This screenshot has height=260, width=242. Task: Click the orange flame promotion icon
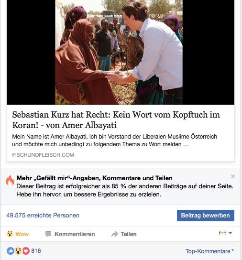(10, 180)
